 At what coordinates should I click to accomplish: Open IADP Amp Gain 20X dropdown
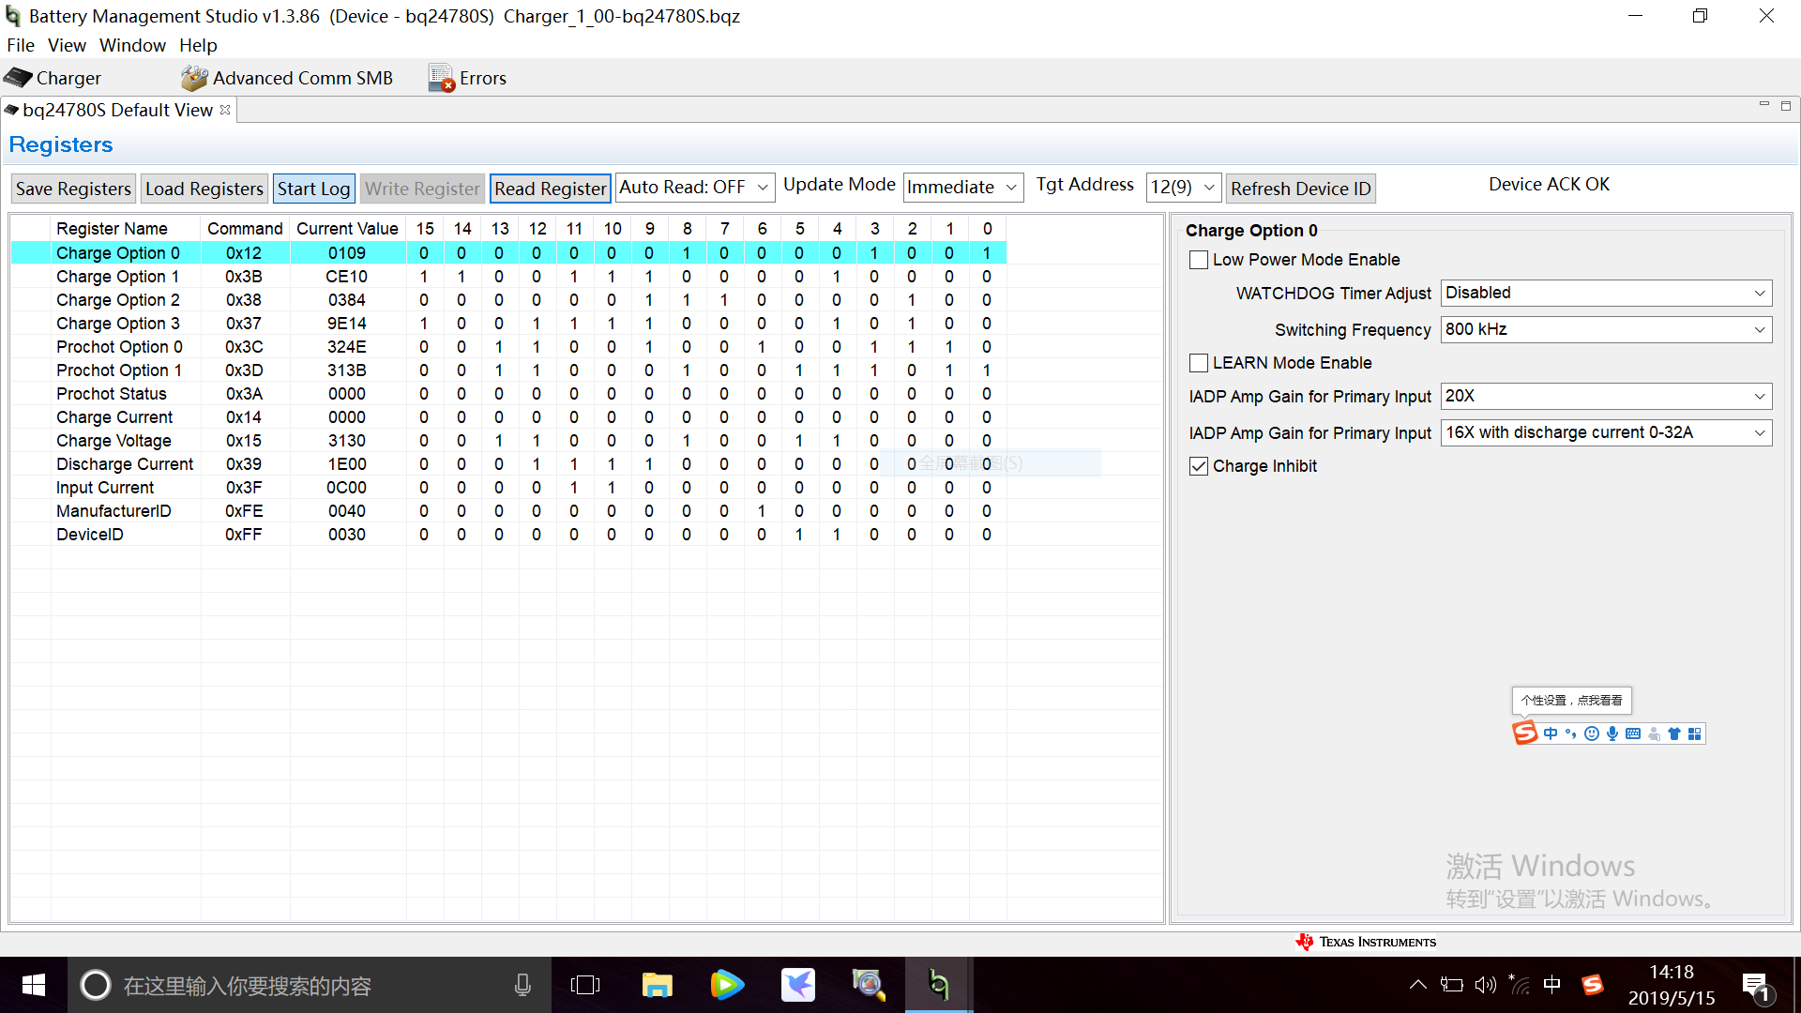[x=1606, y=396]
